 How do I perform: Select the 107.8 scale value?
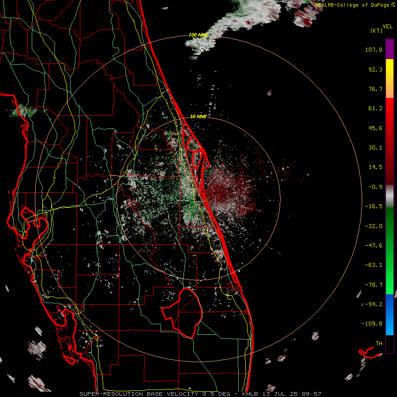(x=374, y=49)
